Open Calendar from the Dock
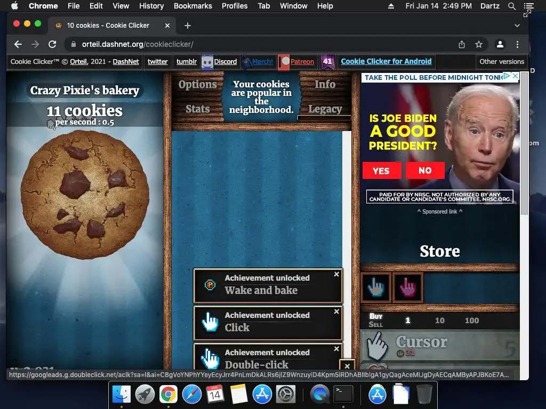This screenshot has height=409, width=546. click(x=215, y=395)
